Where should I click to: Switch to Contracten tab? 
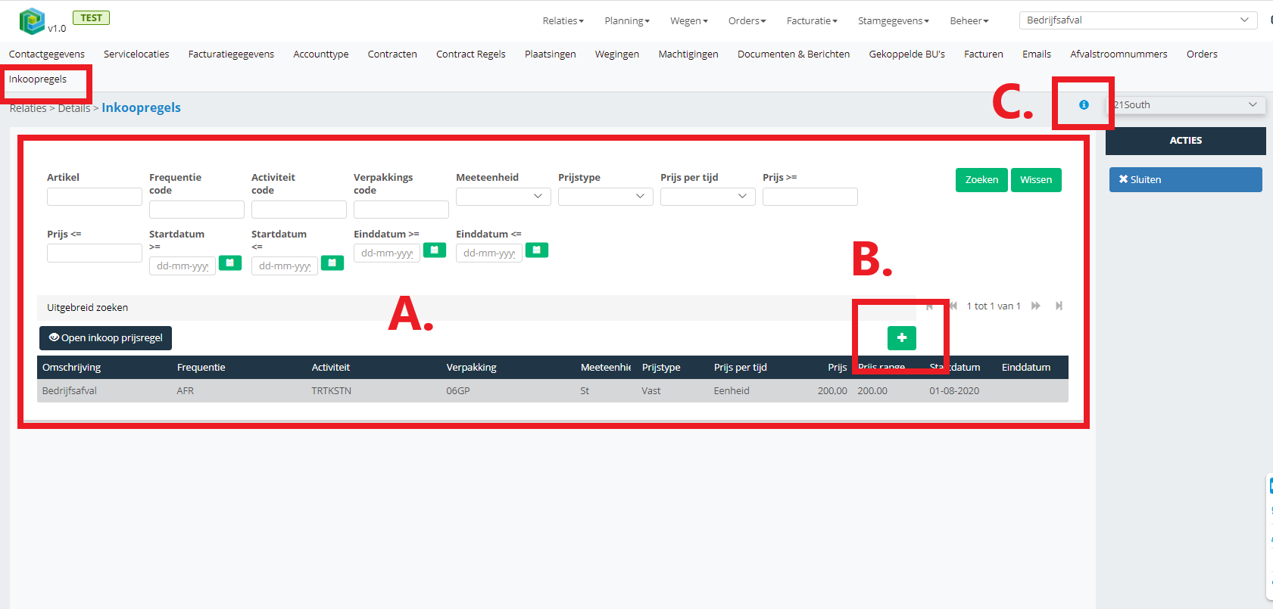point(392,54)
